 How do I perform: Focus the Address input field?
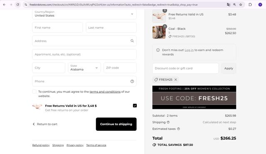tap(84, 41)
